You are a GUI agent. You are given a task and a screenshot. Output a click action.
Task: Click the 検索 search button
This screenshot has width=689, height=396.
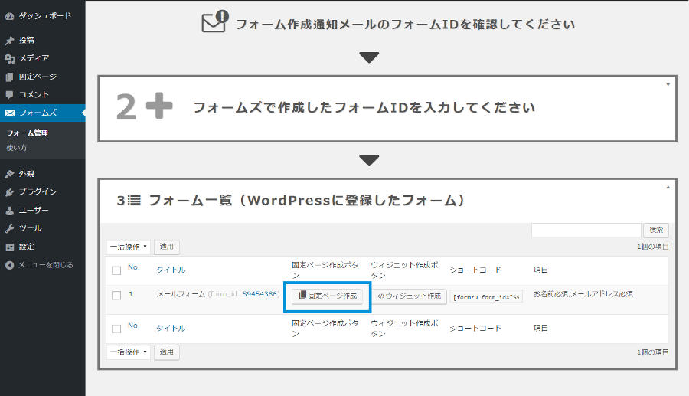[x=656, y=230]
